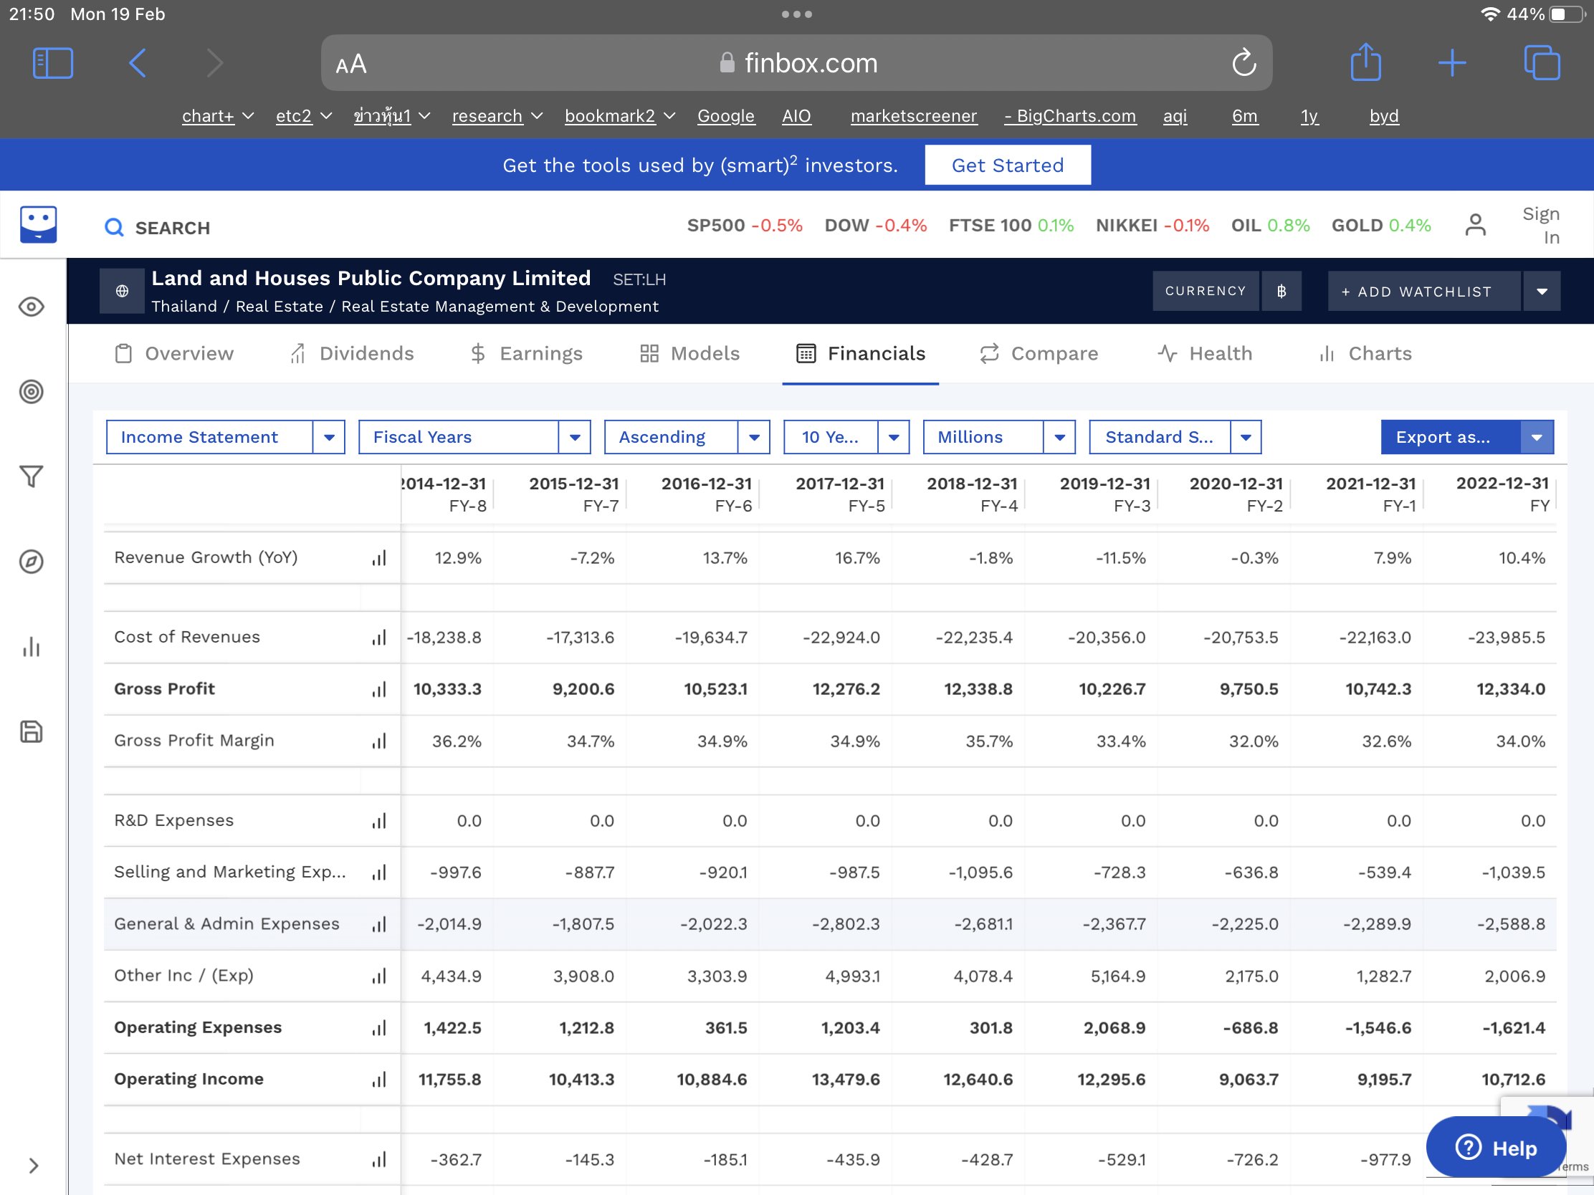This screenshot has width=1594, height=1195.
Task: Expand Export as options arrow
Action: click(x=1537, y=437)
